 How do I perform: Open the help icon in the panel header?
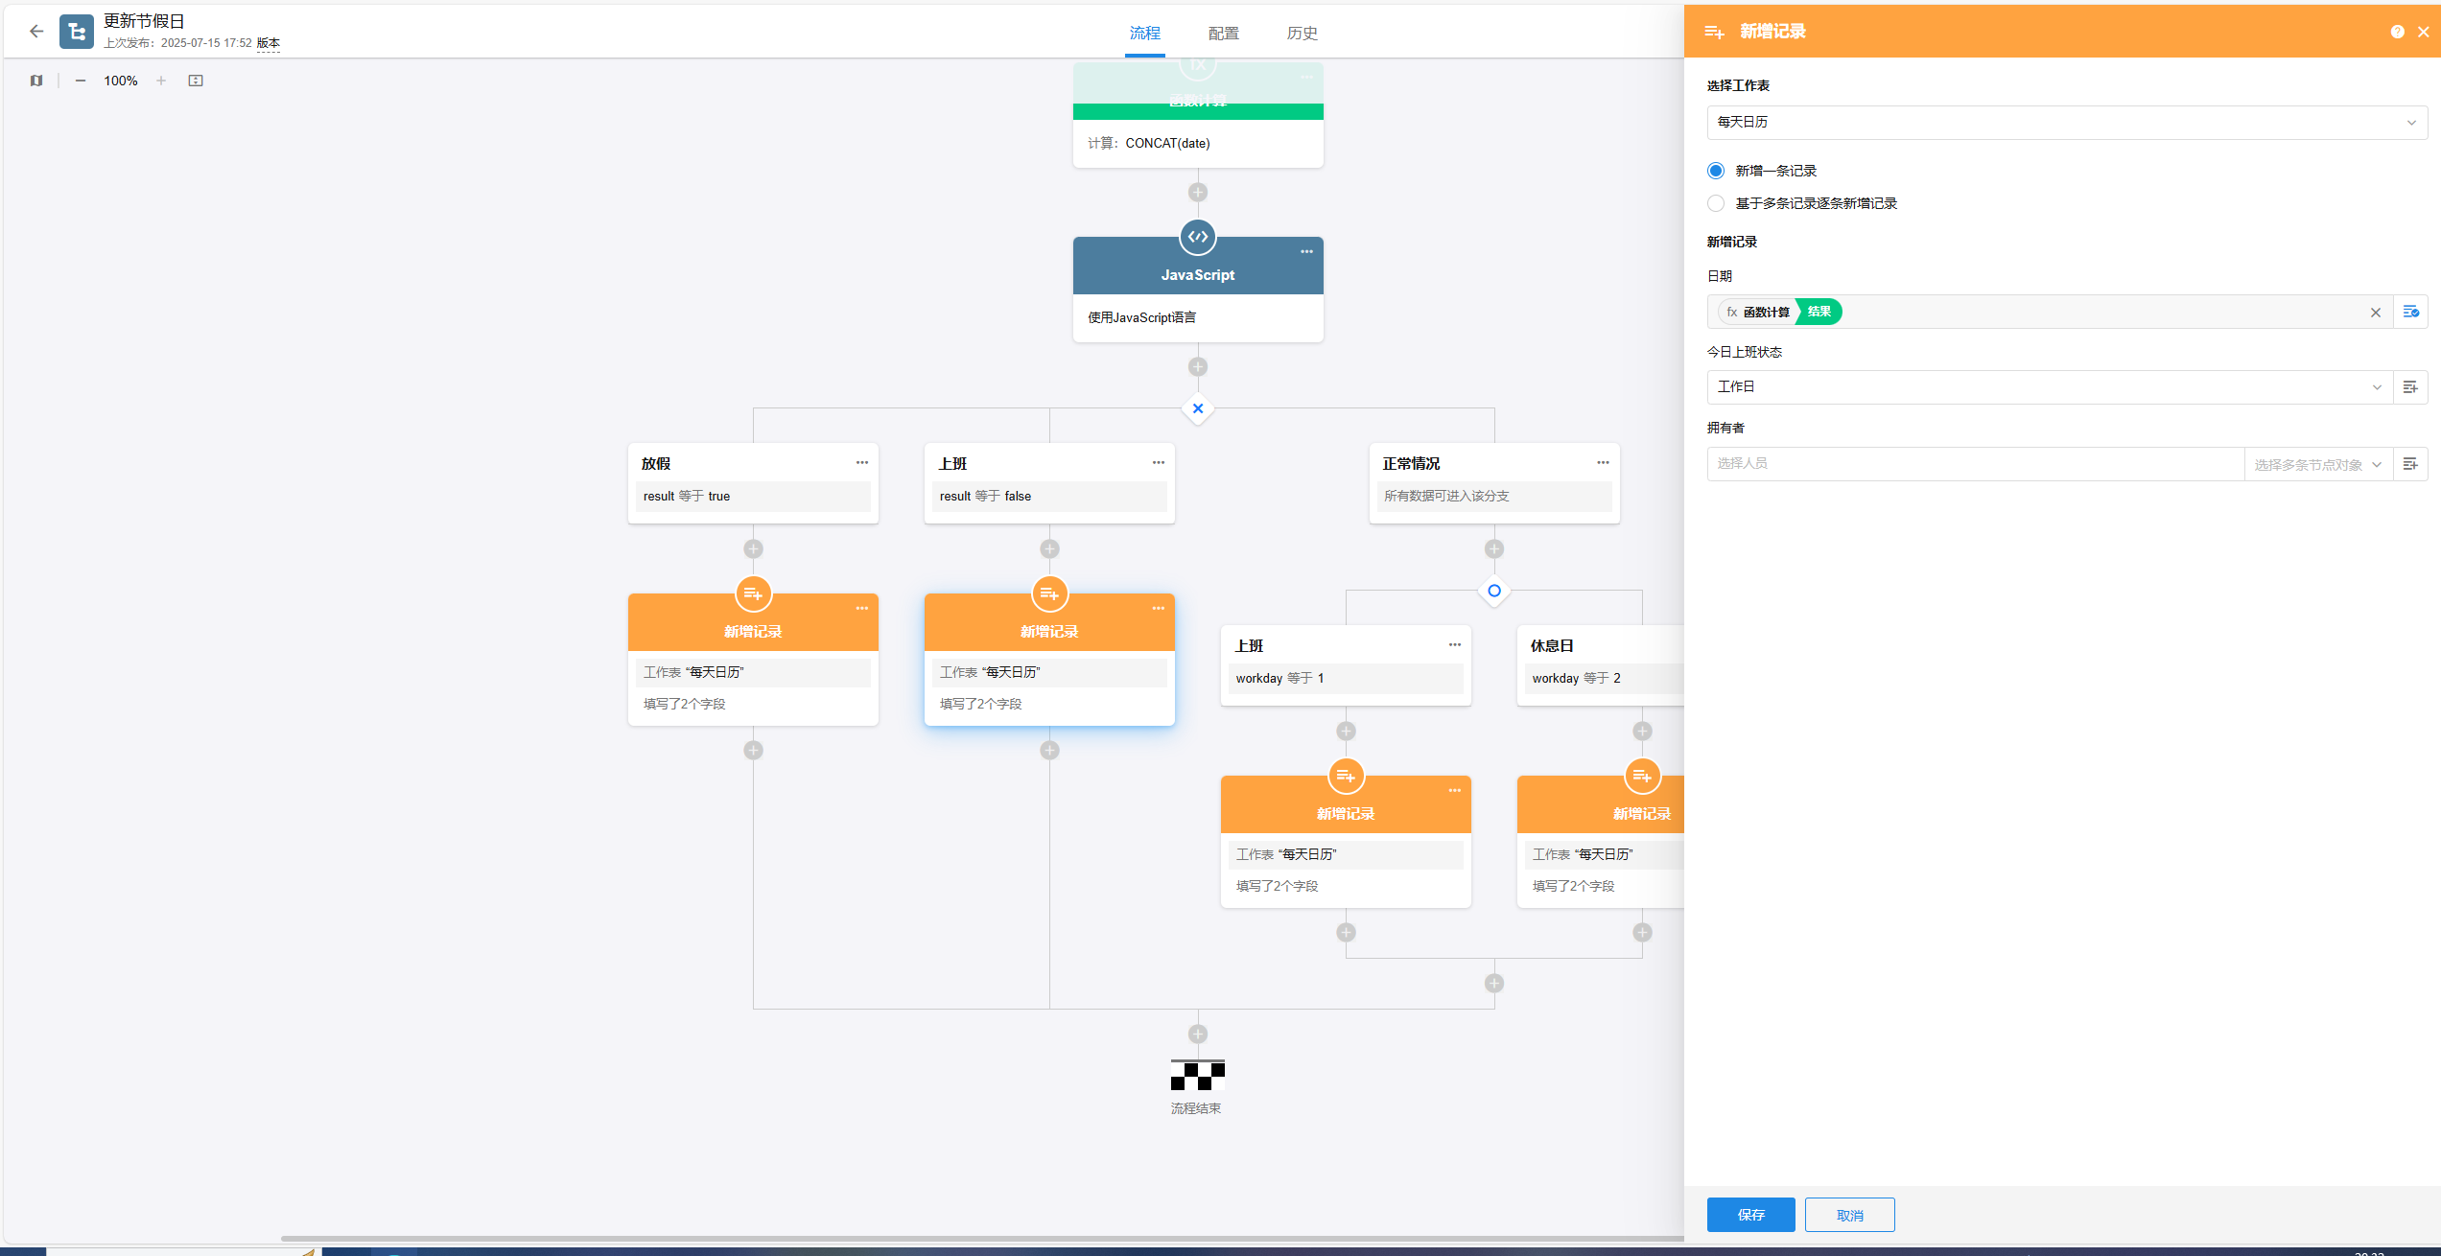2397,32
